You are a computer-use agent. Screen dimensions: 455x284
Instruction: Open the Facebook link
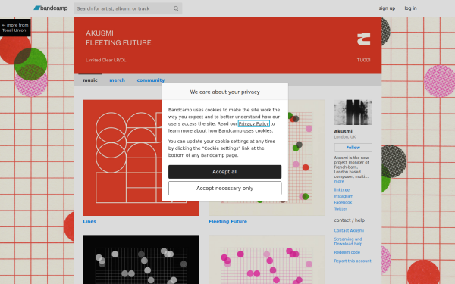pos(343,202)
